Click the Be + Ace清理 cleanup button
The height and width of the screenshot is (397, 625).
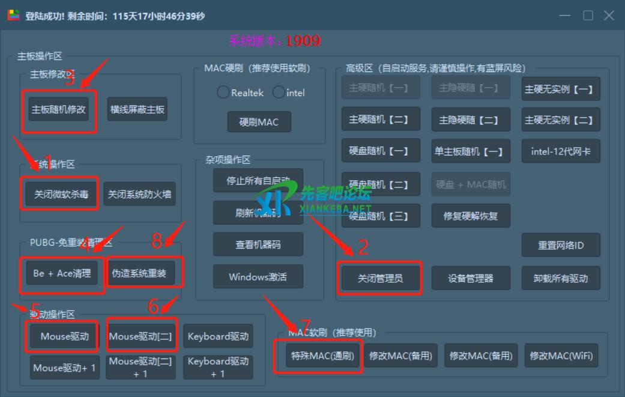61,273
